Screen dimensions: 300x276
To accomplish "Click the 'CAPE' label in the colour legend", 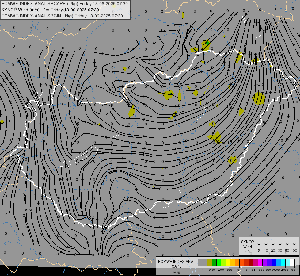I will [177, 266].
